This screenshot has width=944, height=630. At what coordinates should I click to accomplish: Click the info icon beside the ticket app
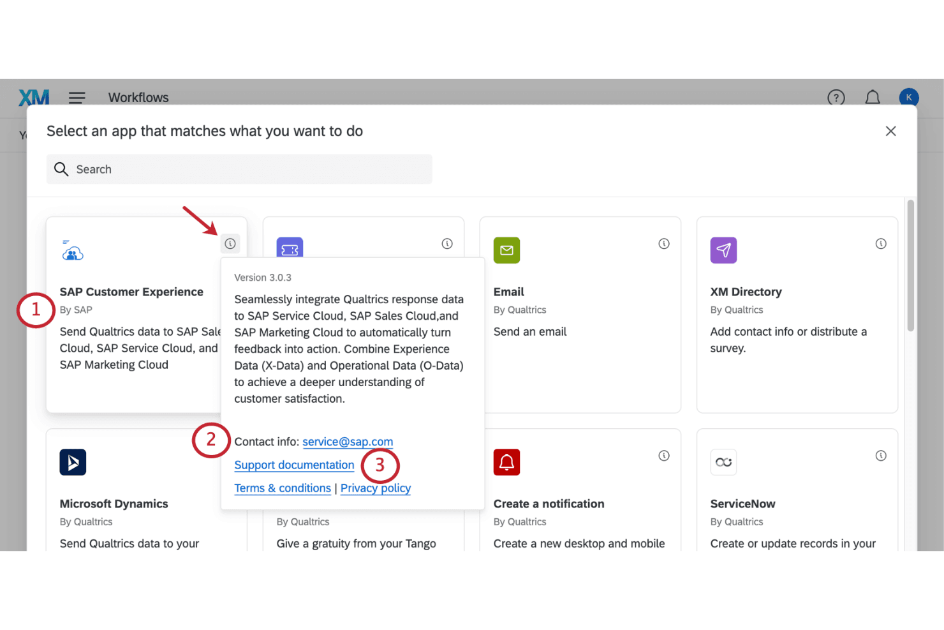pos(447,244)
